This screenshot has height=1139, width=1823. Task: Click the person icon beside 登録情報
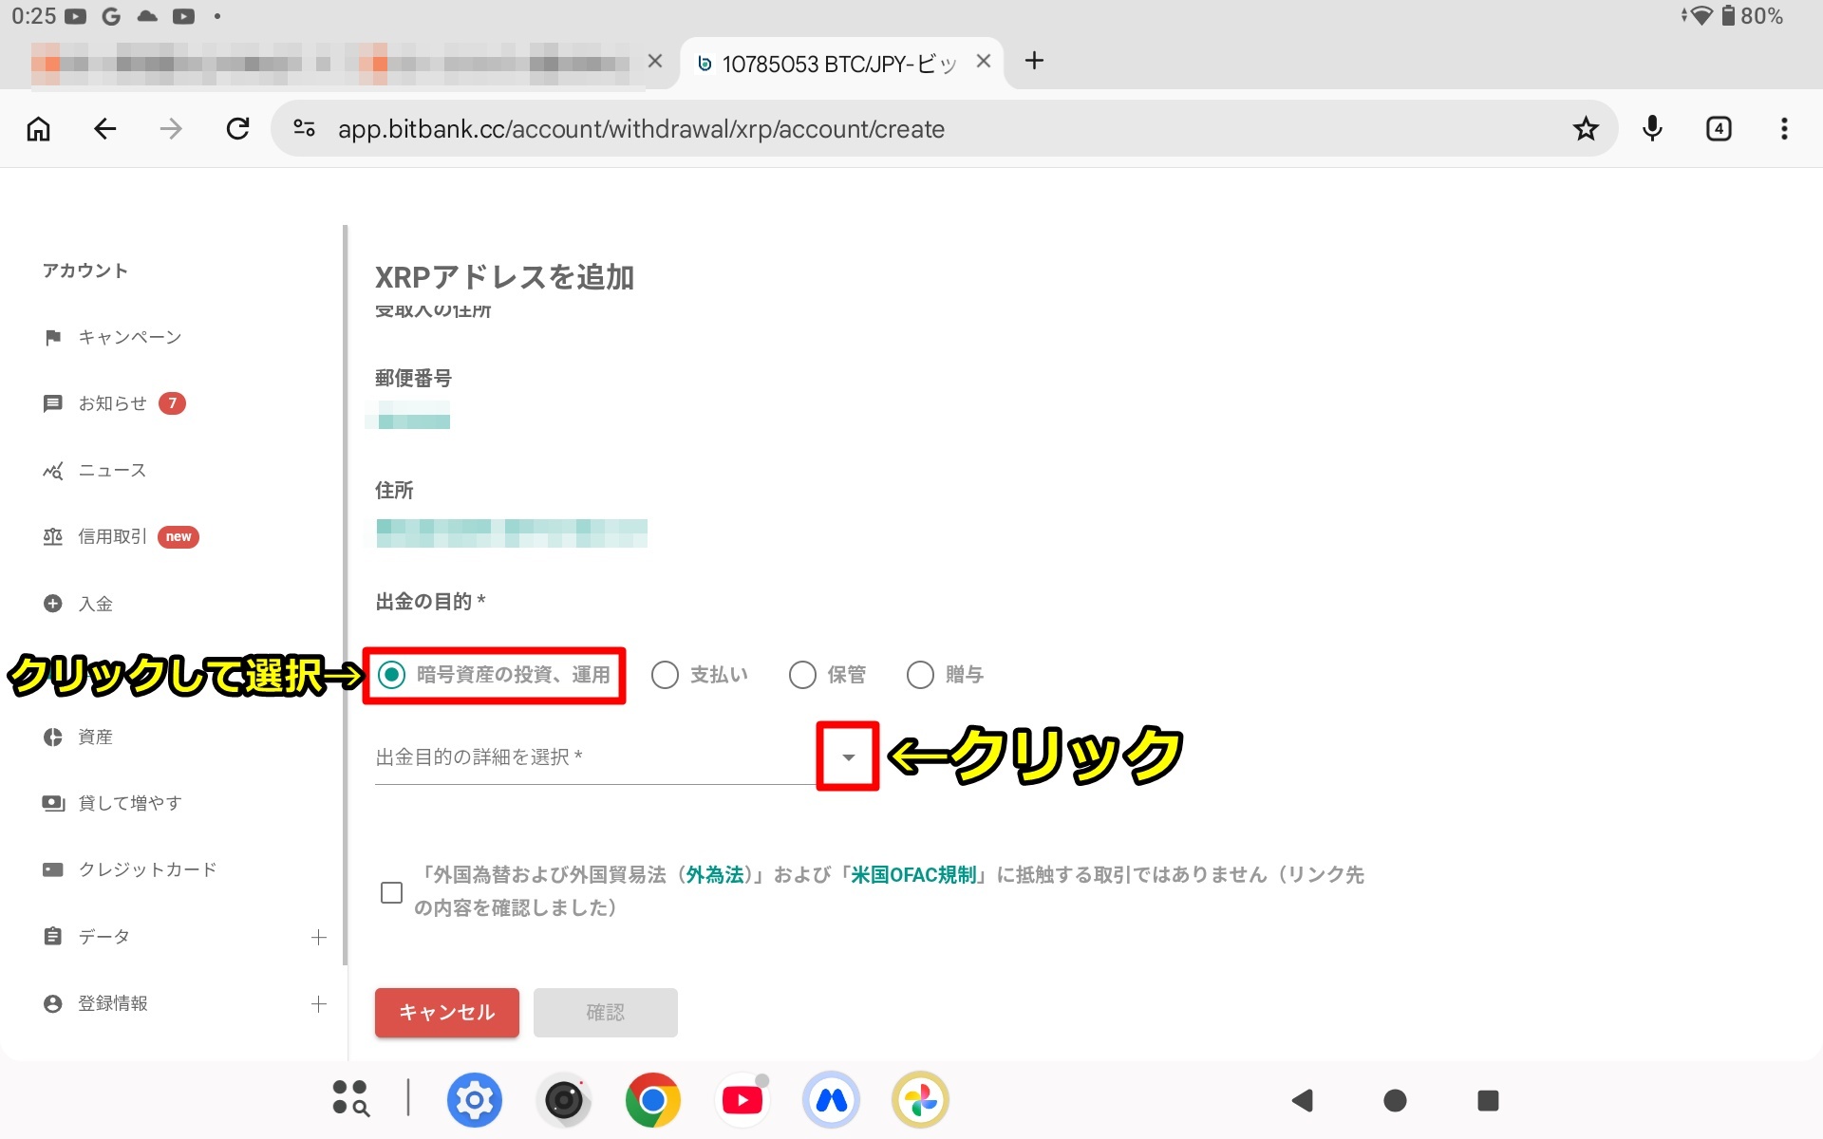[53, 1003]
